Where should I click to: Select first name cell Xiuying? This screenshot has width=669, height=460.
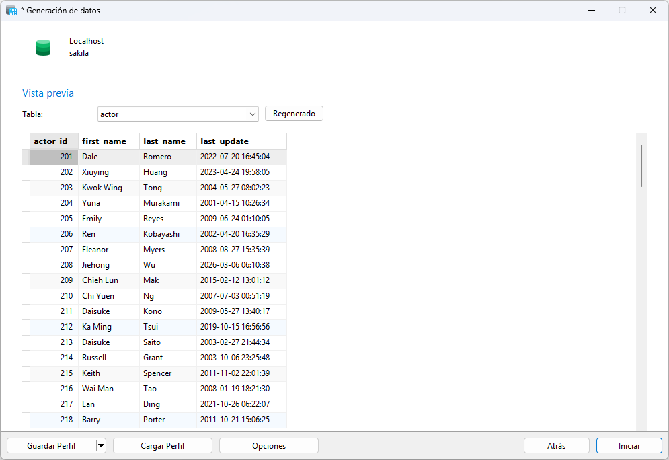pyautogui.click(x=109, y=172)
